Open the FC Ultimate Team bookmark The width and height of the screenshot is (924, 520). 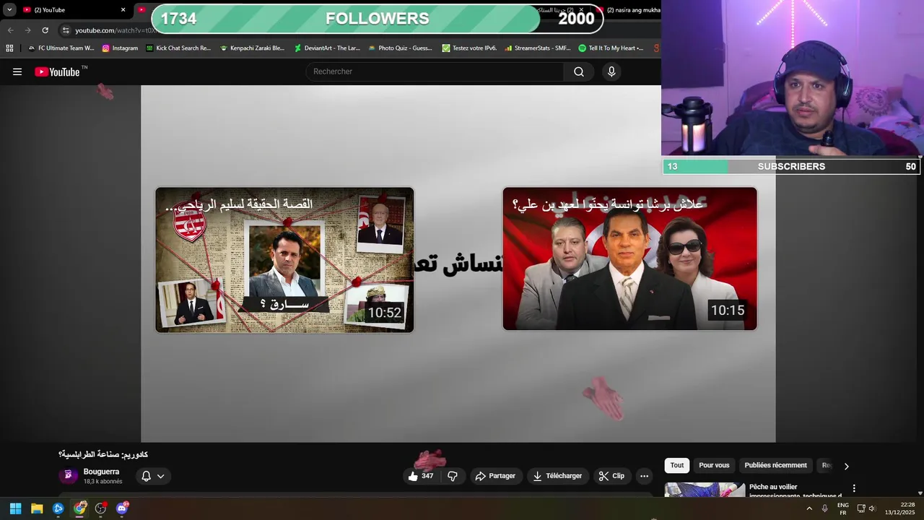coord(61,48)
